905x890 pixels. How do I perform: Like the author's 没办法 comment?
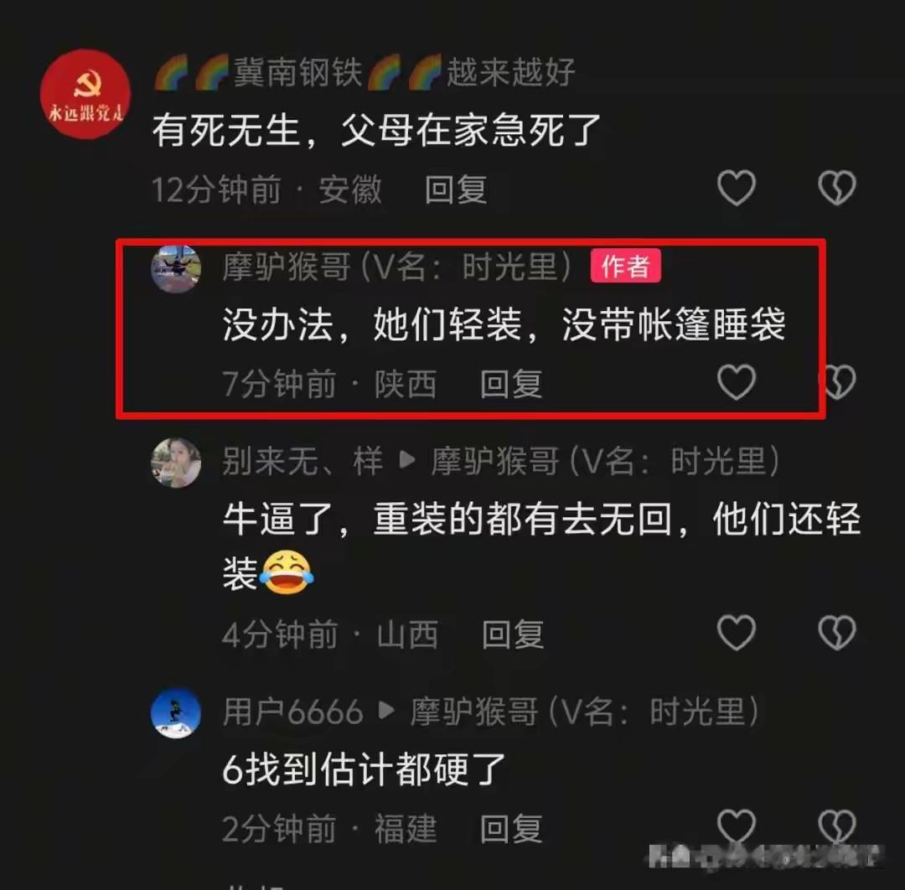pos(736,382)
